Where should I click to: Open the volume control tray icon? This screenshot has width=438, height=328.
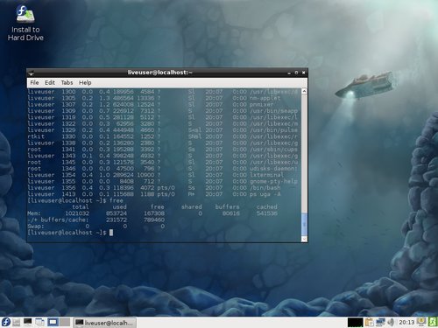[391, 323]
